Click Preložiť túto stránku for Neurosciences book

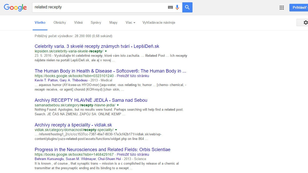133,154
